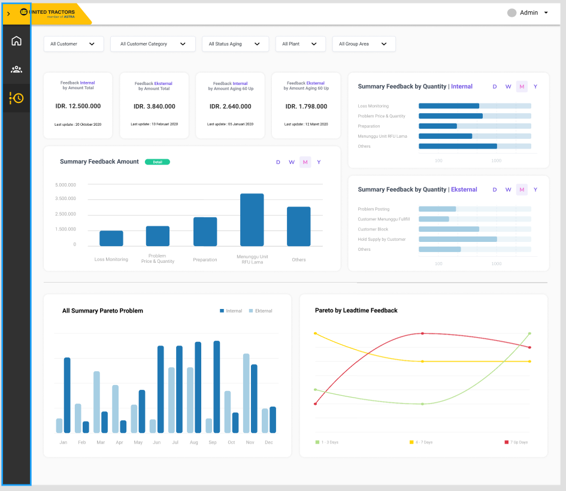Viewport: 566px width, 491px height.
Task: Click the Menunggu Unit RFU Lama amount bar
Action: [x=252, y=220]
